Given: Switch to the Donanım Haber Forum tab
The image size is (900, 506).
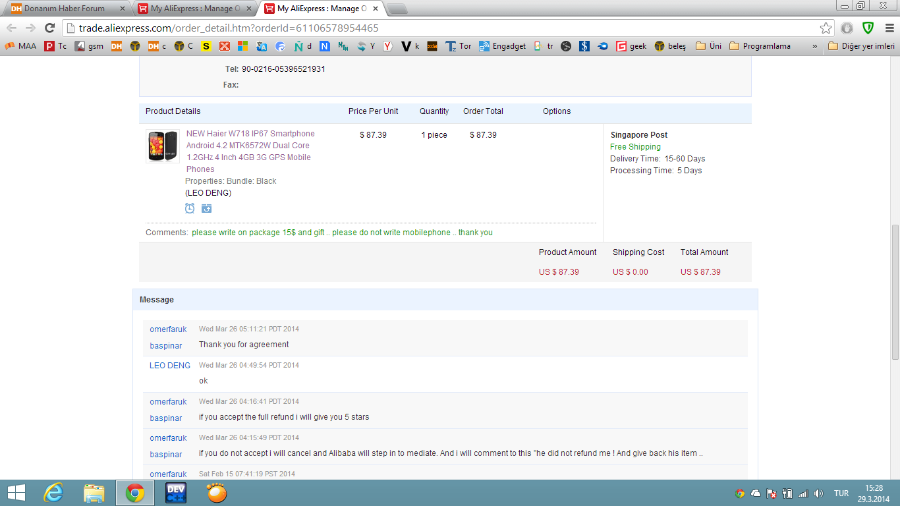Looking at the screenshot, I should pyautogui.click(x=65, y=9).
